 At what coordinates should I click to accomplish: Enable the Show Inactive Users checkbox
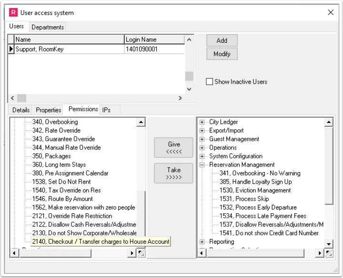pyautogui.click(x=209, y=82)
